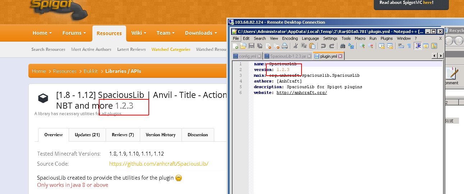Open the Search menu in Notepad++
464x194 pixels.
(260, 38)
